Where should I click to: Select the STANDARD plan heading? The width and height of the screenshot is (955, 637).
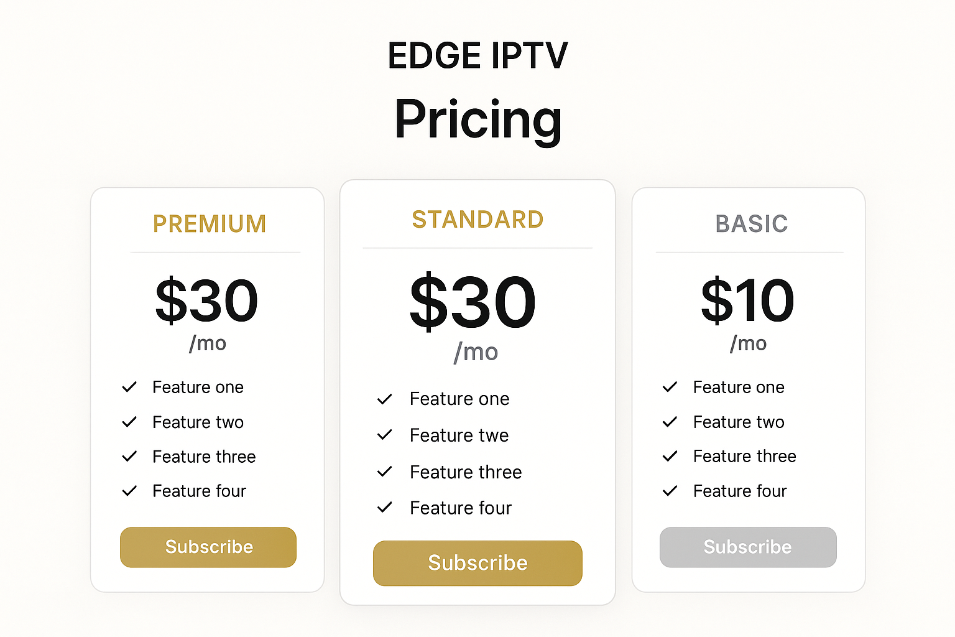tap(477, 220)
